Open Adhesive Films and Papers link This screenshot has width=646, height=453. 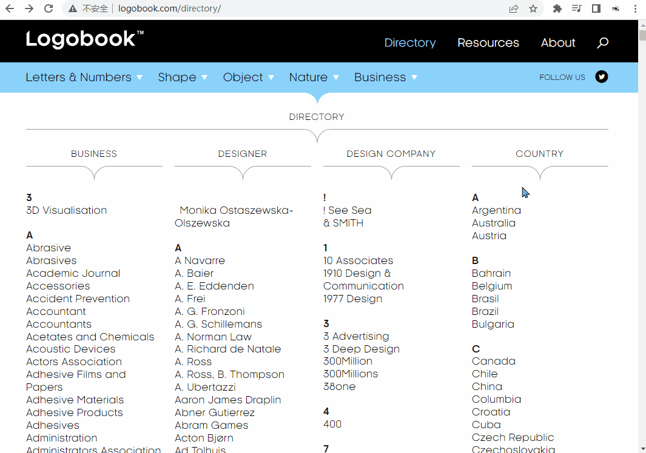[76, 381]
